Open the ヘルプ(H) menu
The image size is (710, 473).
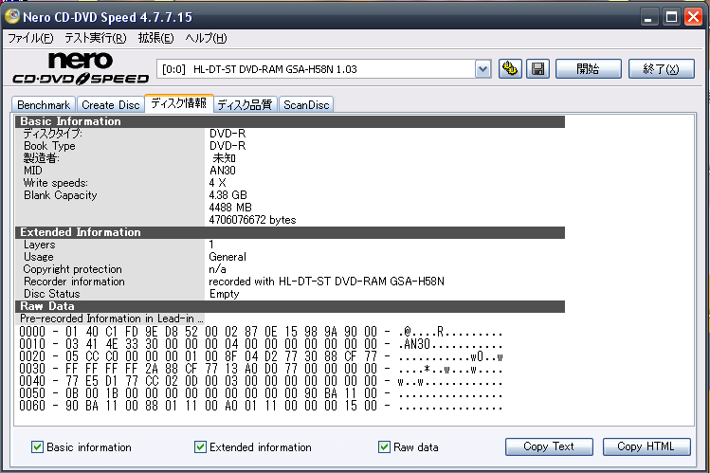click(206, 38)
